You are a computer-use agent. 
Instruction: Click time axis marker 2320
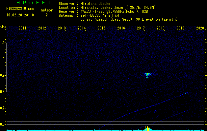pos(200,28)
